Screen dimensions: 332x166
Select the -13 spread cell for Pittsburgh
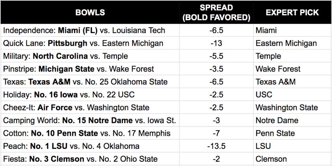[216, 43]
